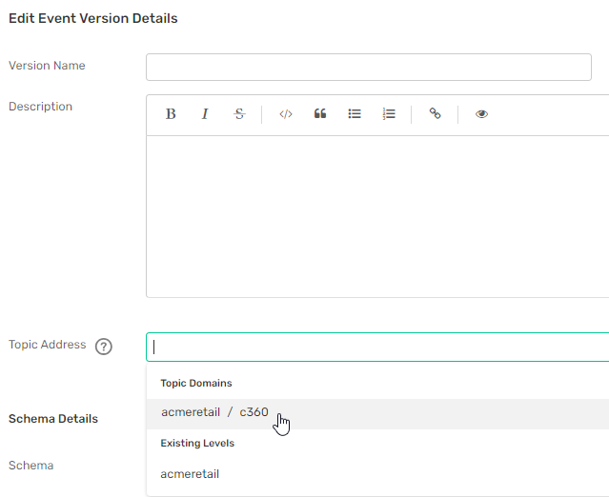Select the acmeretail / c360 topic domain
Screen dimensions: 609x497
point(214,413)
